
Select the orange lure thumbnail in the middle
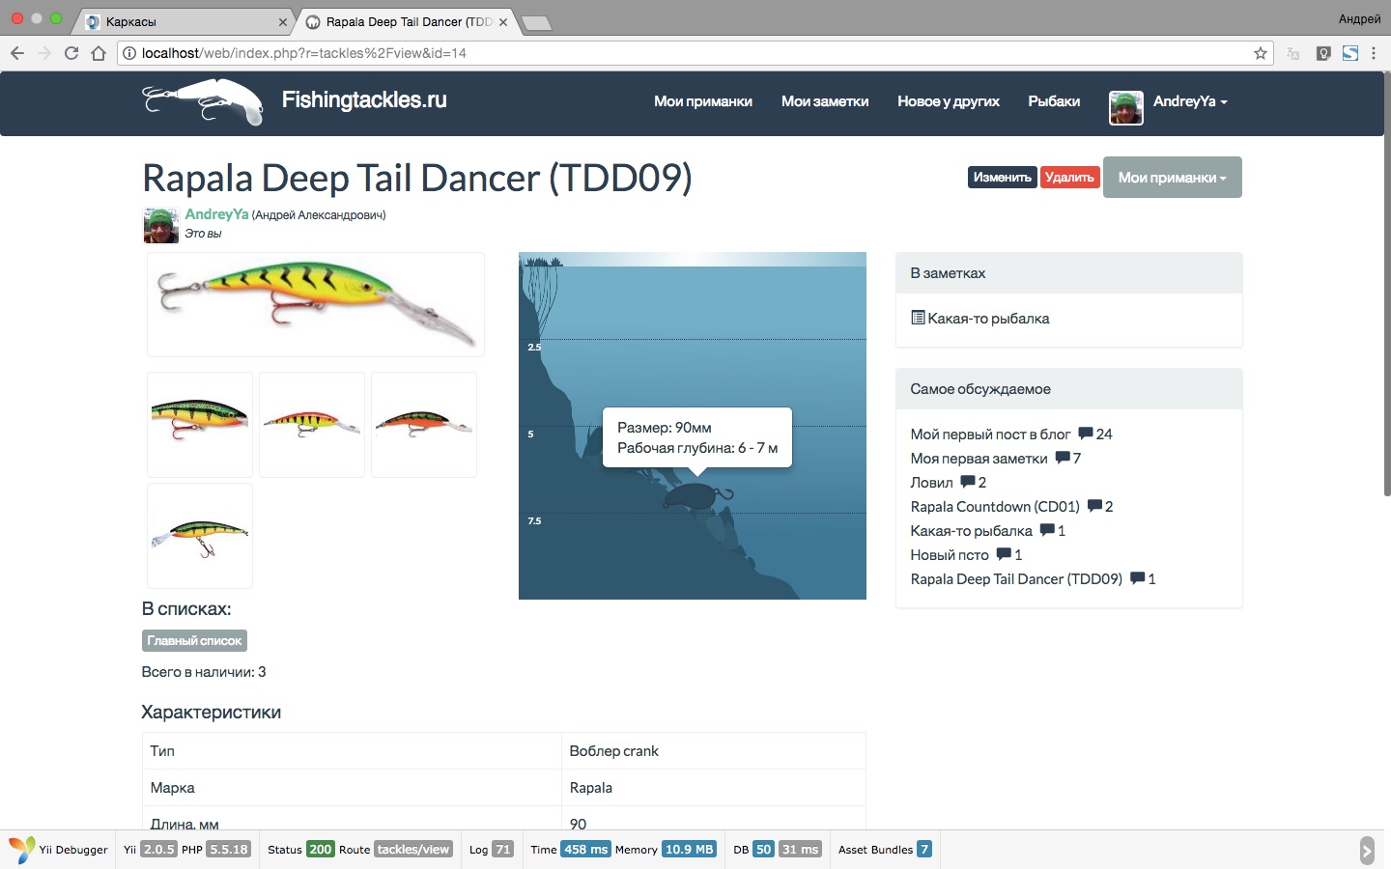[x=312, y=425]
